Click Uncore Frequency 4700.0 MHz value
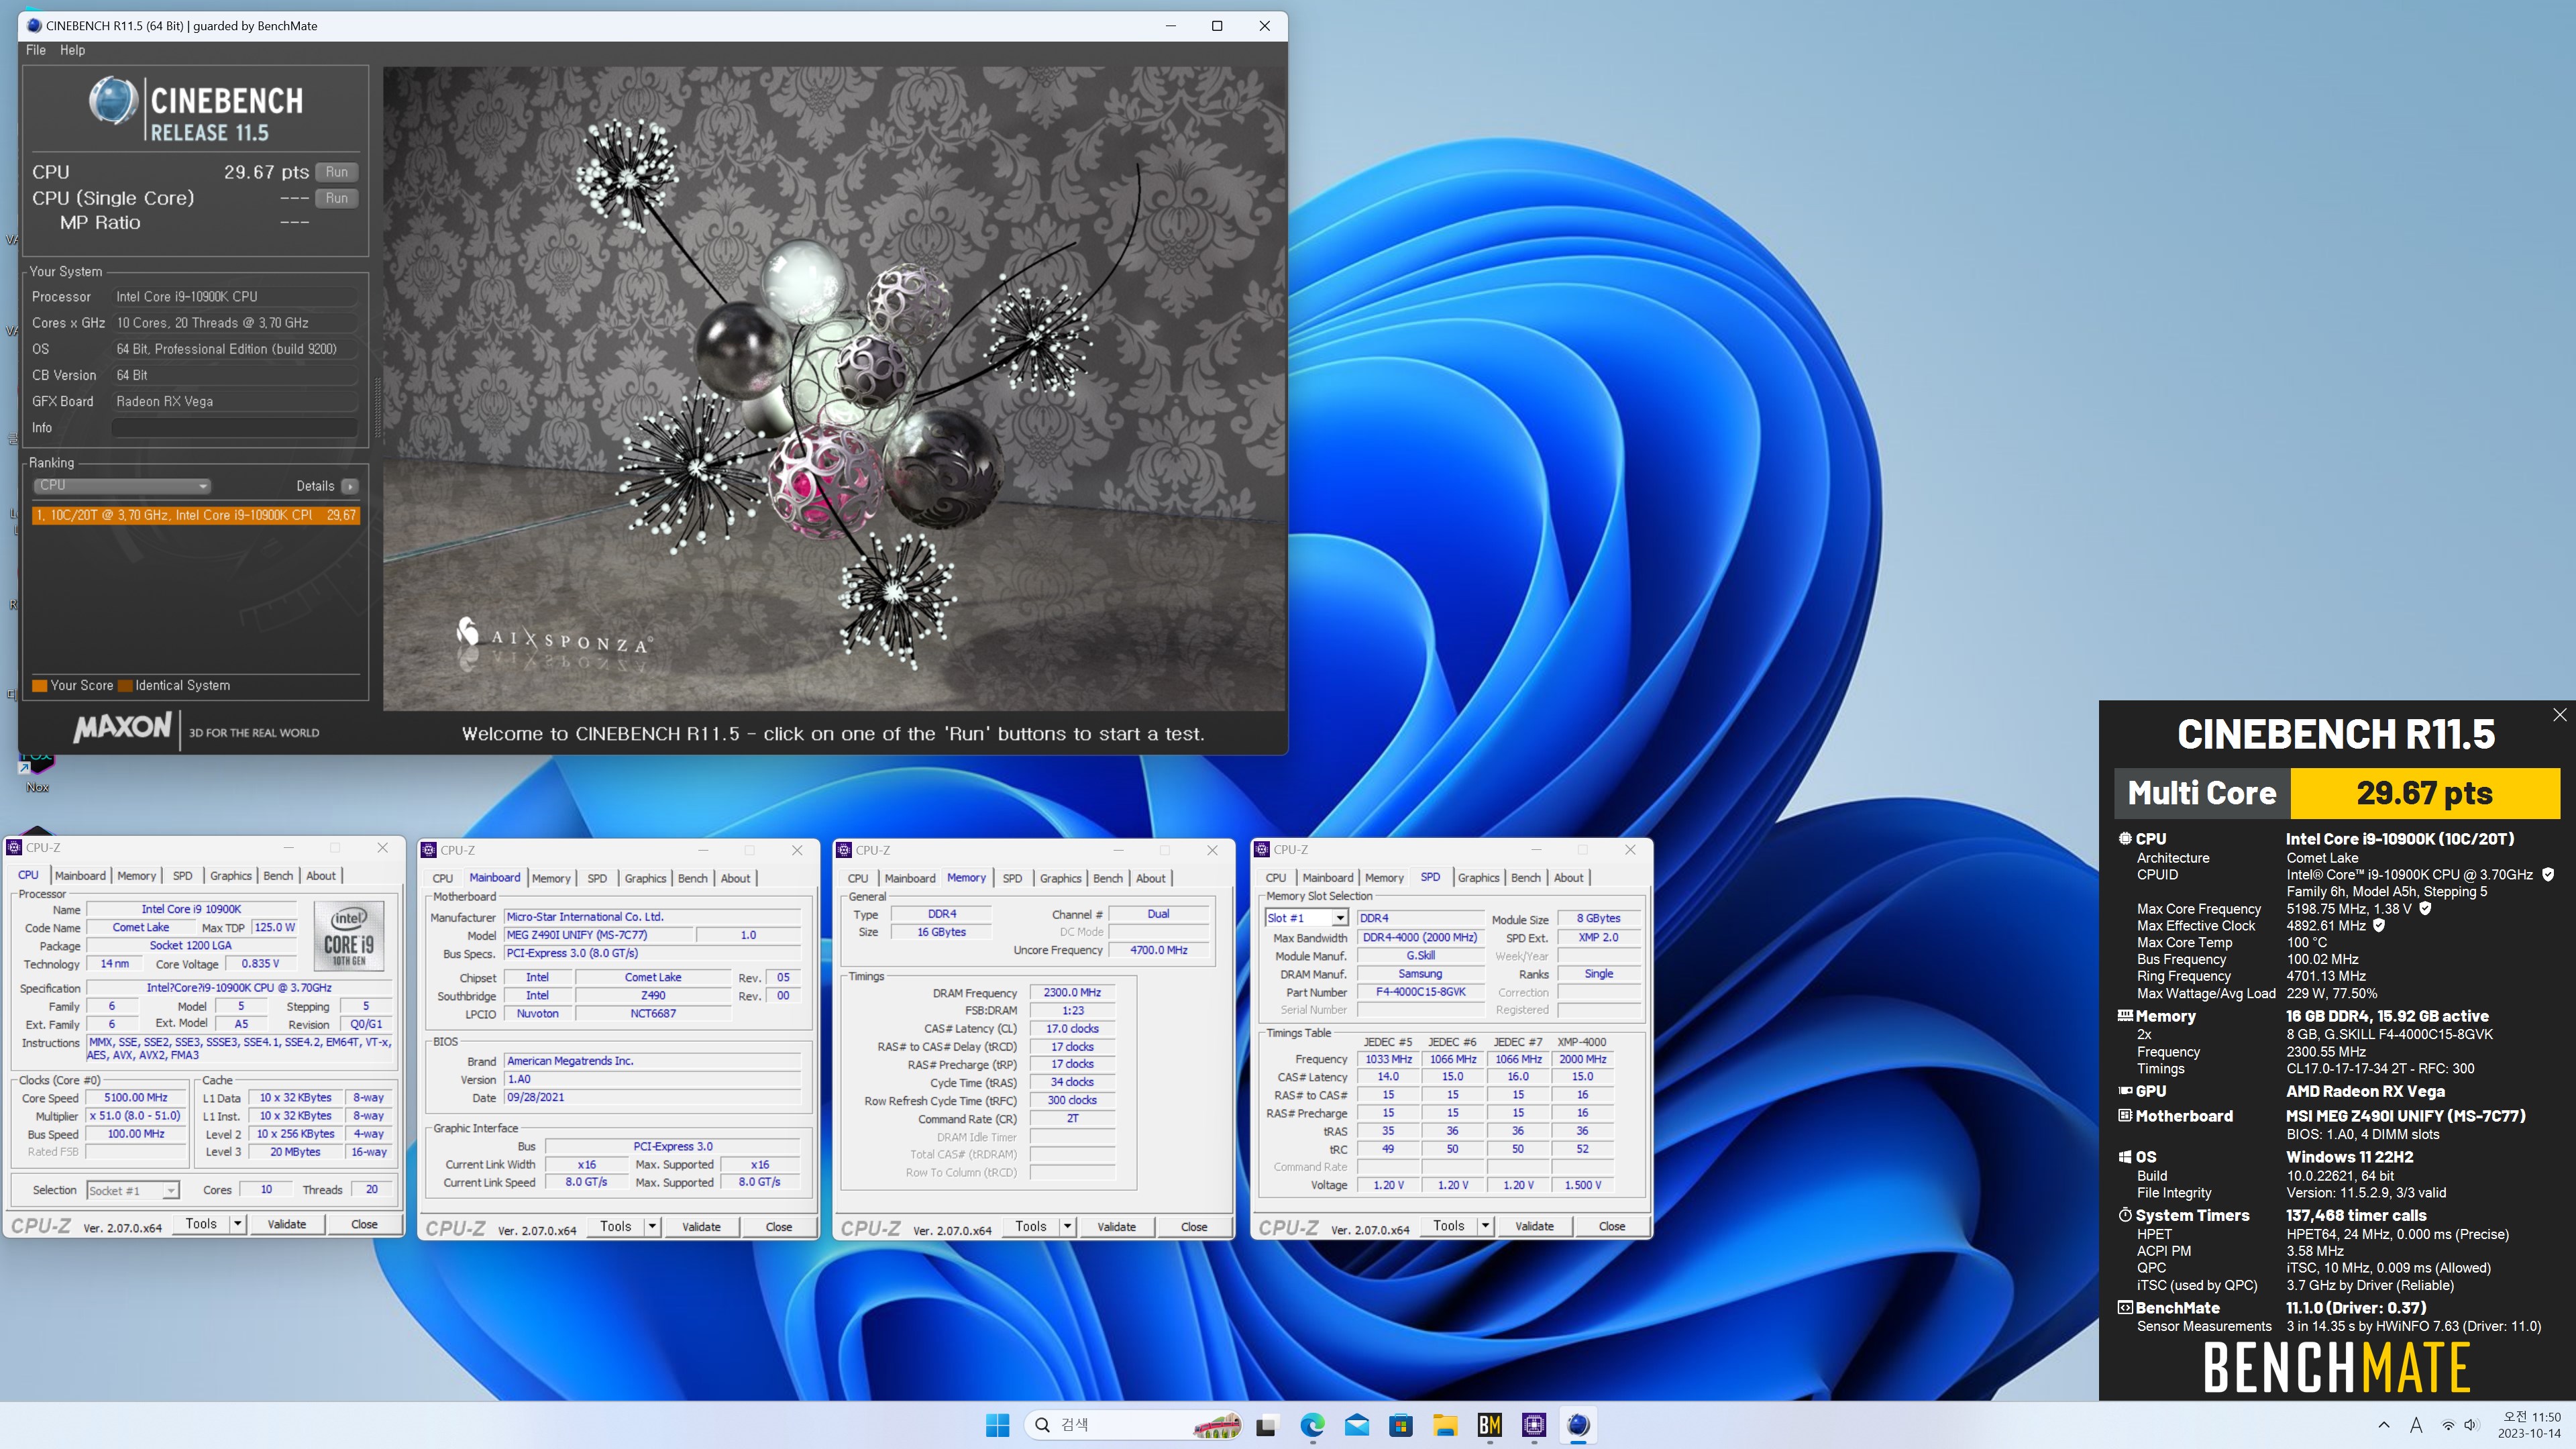Viewport: 2576px width, 1449px height. (x=1159, y=950)
